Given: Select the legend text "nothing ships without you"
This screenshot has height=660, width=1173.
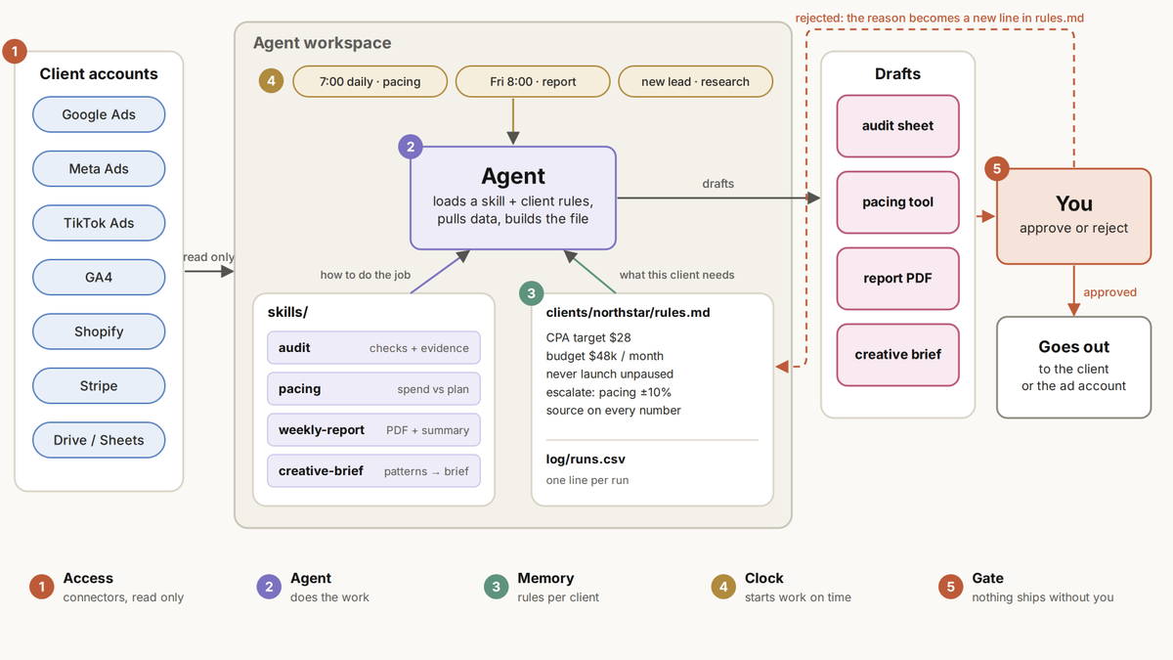Looking at the screenshot, I should point(1043,597).
